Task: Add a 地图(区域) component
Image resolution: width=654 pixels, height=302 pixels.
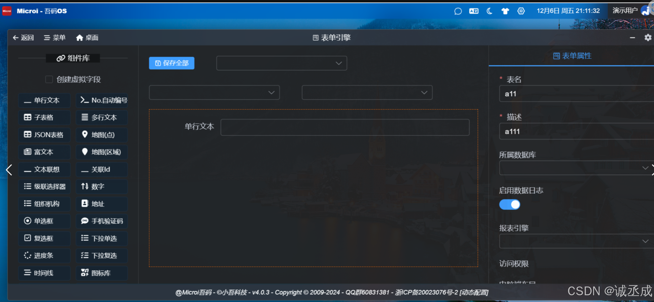Action: pos(102,152)
